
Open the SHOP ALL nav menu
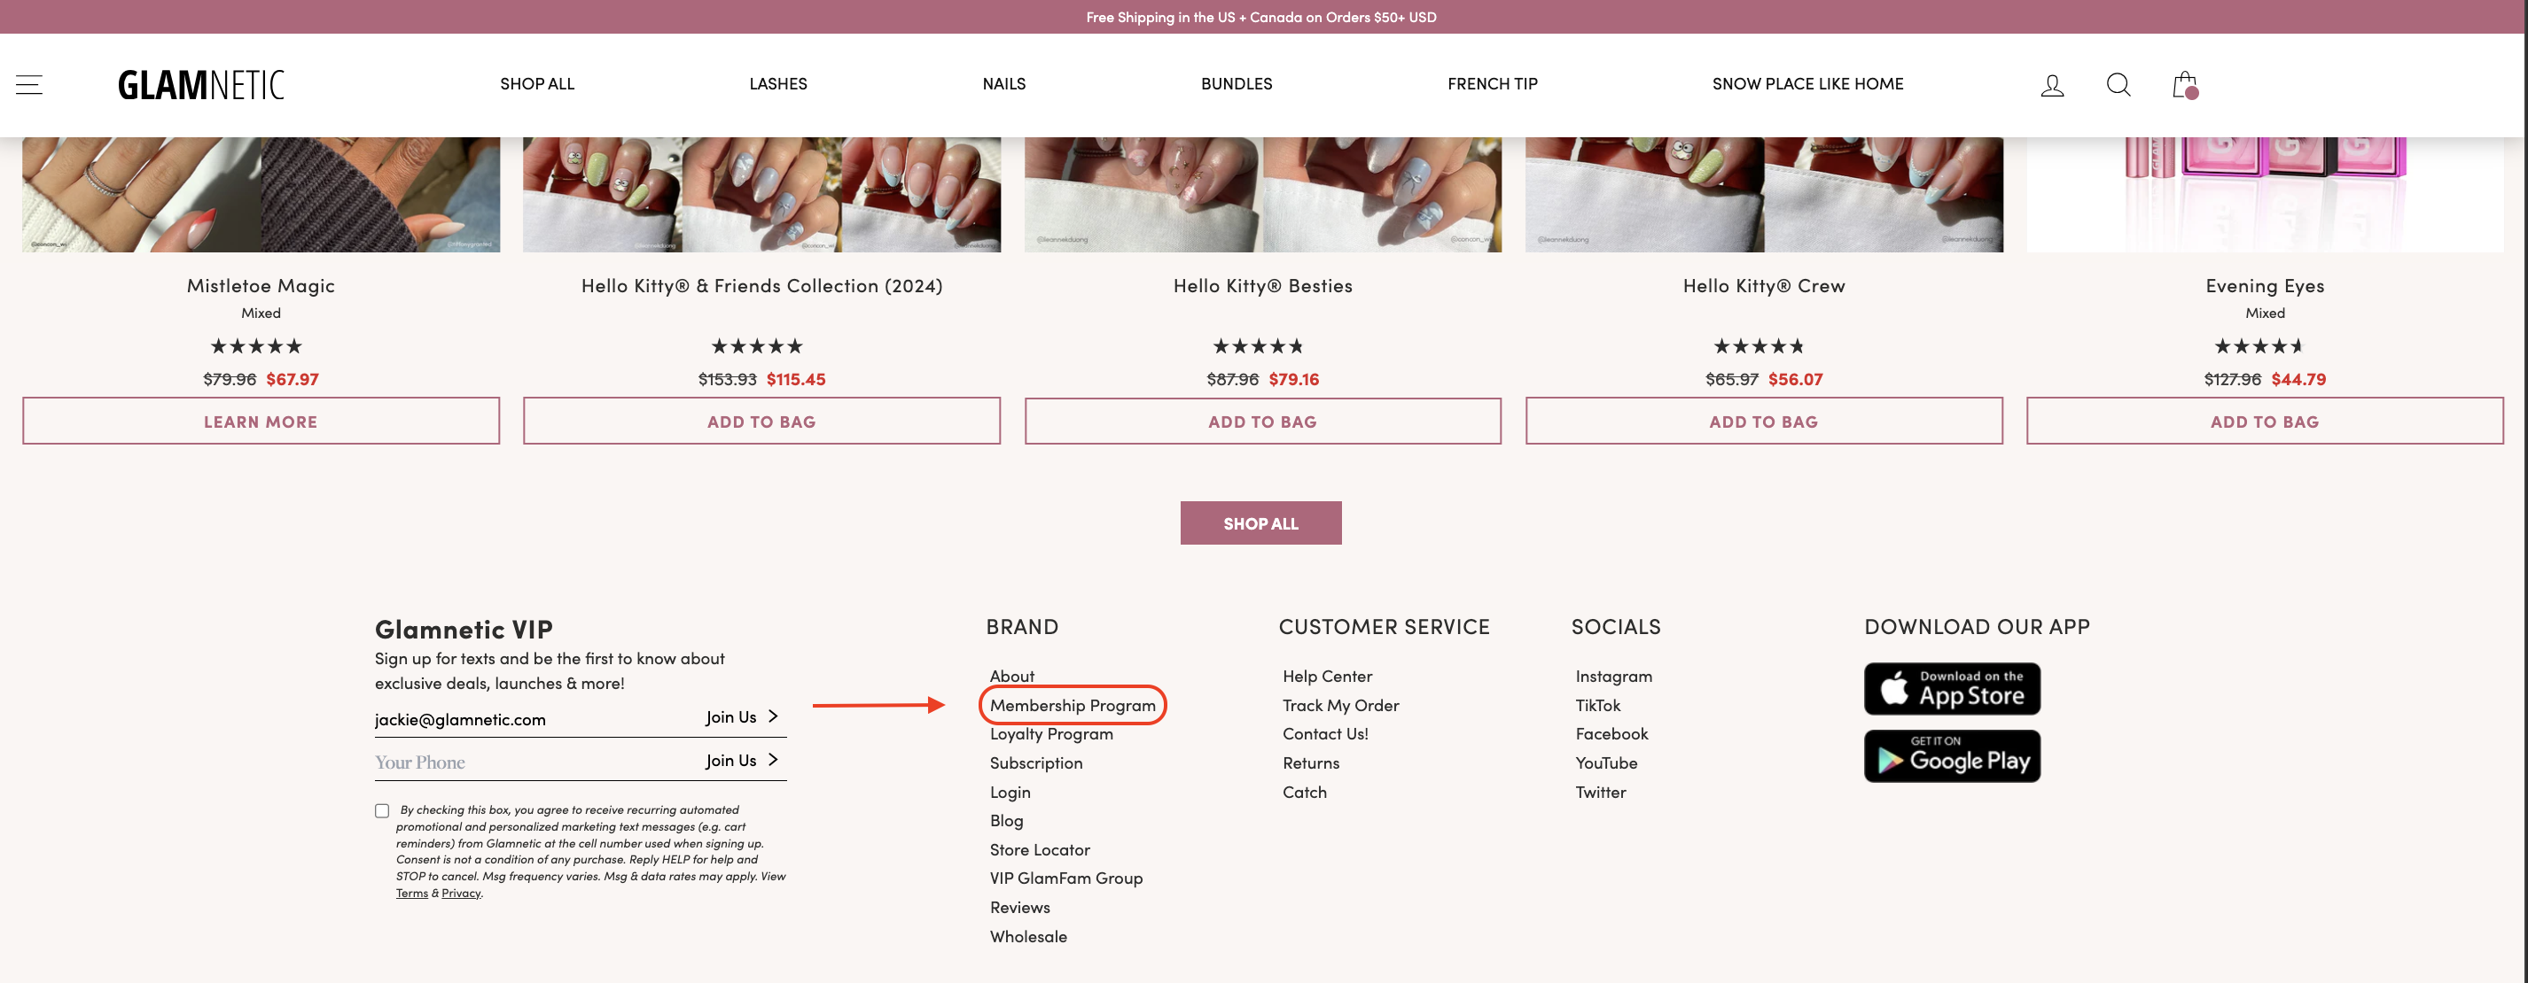(537, 84)
